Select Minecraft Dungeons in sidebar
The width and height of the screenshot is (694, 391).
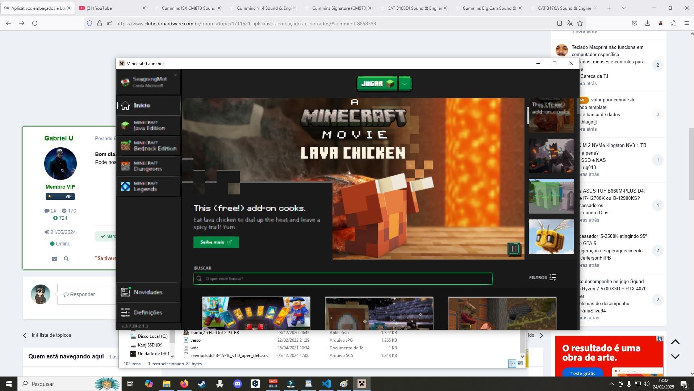point(148,166)
